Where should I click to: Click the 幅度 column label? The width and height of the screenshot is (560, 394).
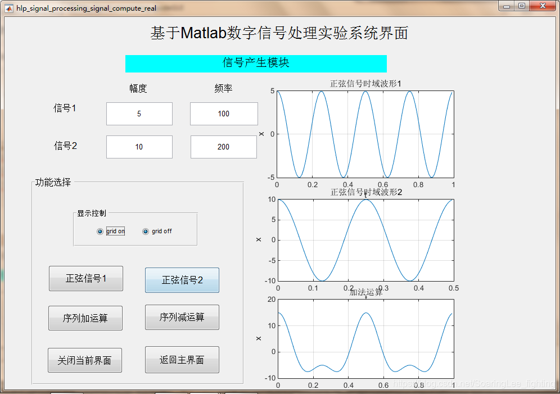pyautogui.click(x=138, y=88)
